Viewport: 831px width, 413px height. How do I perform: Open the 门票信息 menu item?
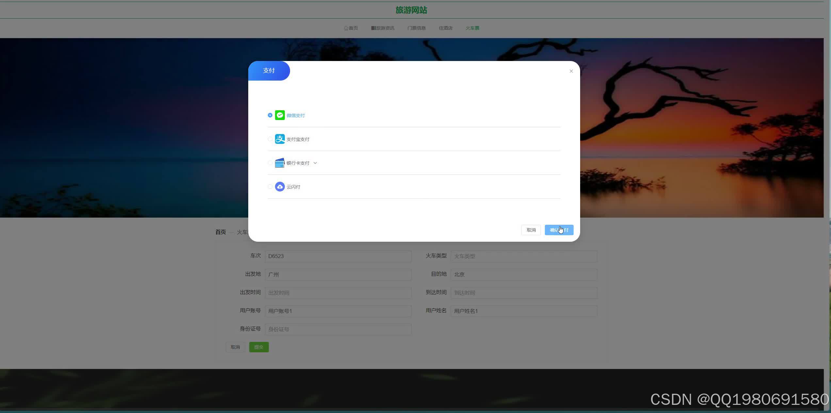[x=416, y=28]
